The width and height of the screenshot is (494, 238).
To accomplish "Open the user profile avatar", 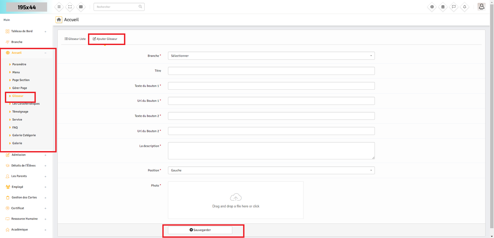I will (481, 7).
